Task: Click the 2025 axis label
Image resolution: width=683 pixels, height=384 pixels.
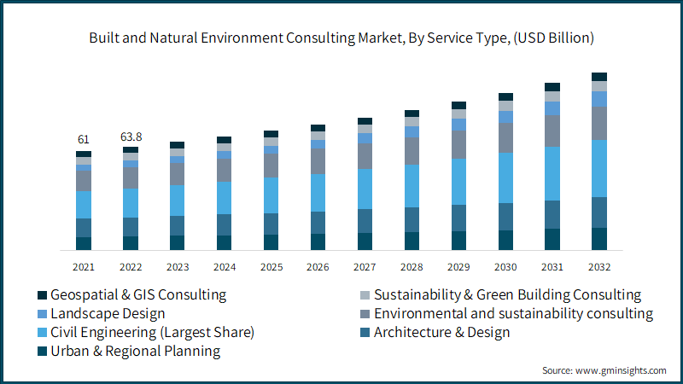Action: pyautogui.click(x=271, y=267)
